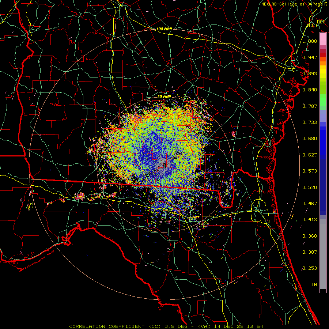Select the 0.680 legend value

click(x=310, y=139)
